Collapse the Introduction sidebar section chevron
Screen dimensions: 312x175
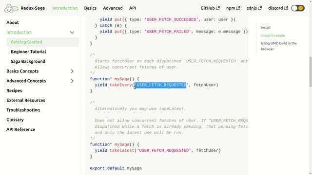tap(72, 33)
